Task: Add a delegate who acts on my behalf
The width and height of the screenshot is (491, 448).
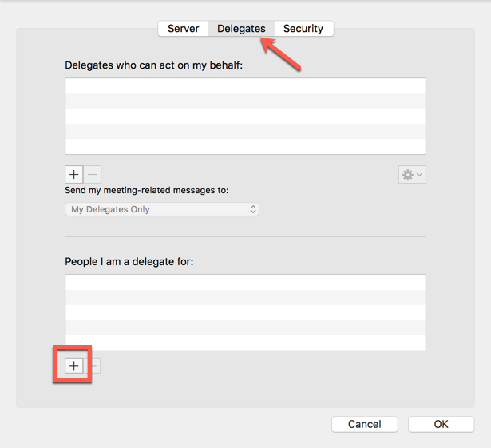Action: pos(74,175)
